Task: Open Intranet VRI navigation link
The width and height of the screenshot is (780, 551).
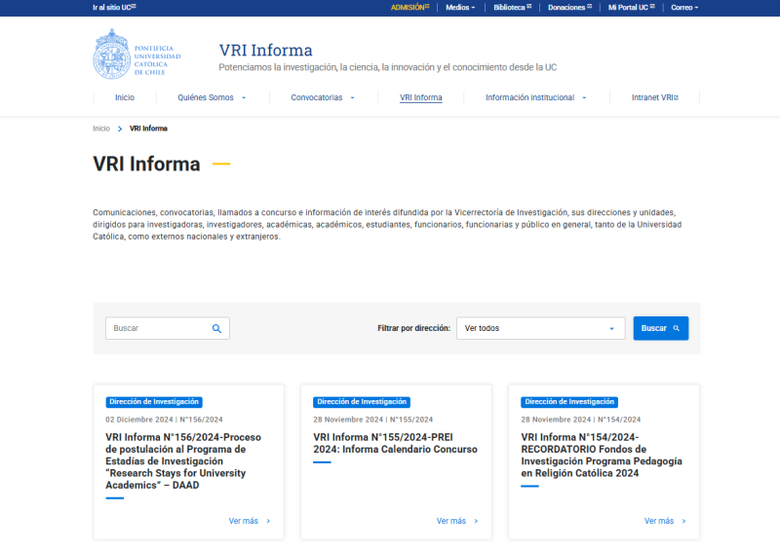Action: [x=654, y=98]
